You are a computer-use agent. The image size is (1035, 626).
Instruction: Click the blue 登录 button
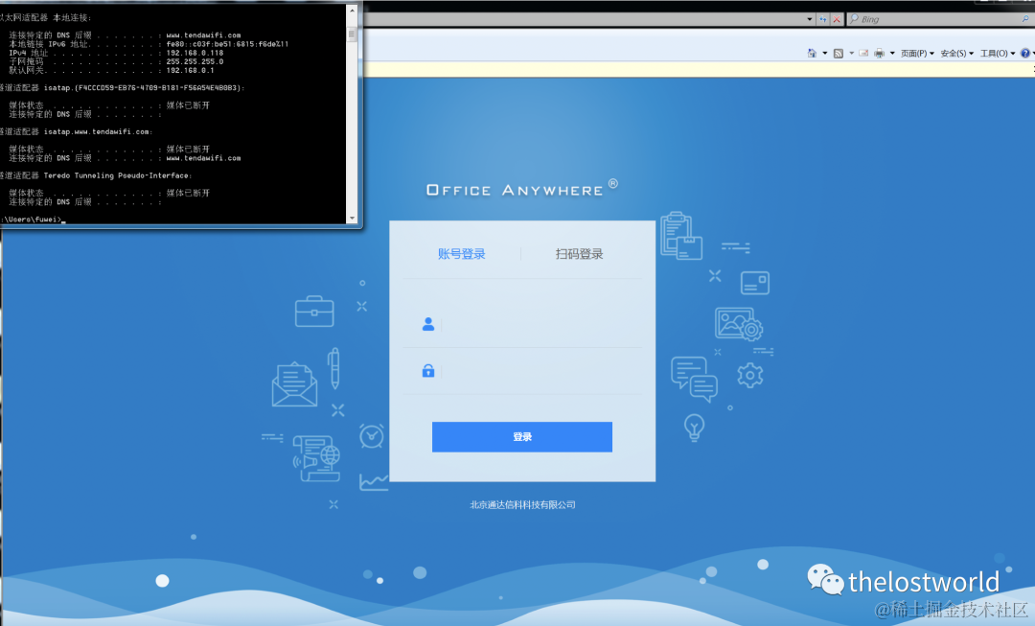[522, 436]
